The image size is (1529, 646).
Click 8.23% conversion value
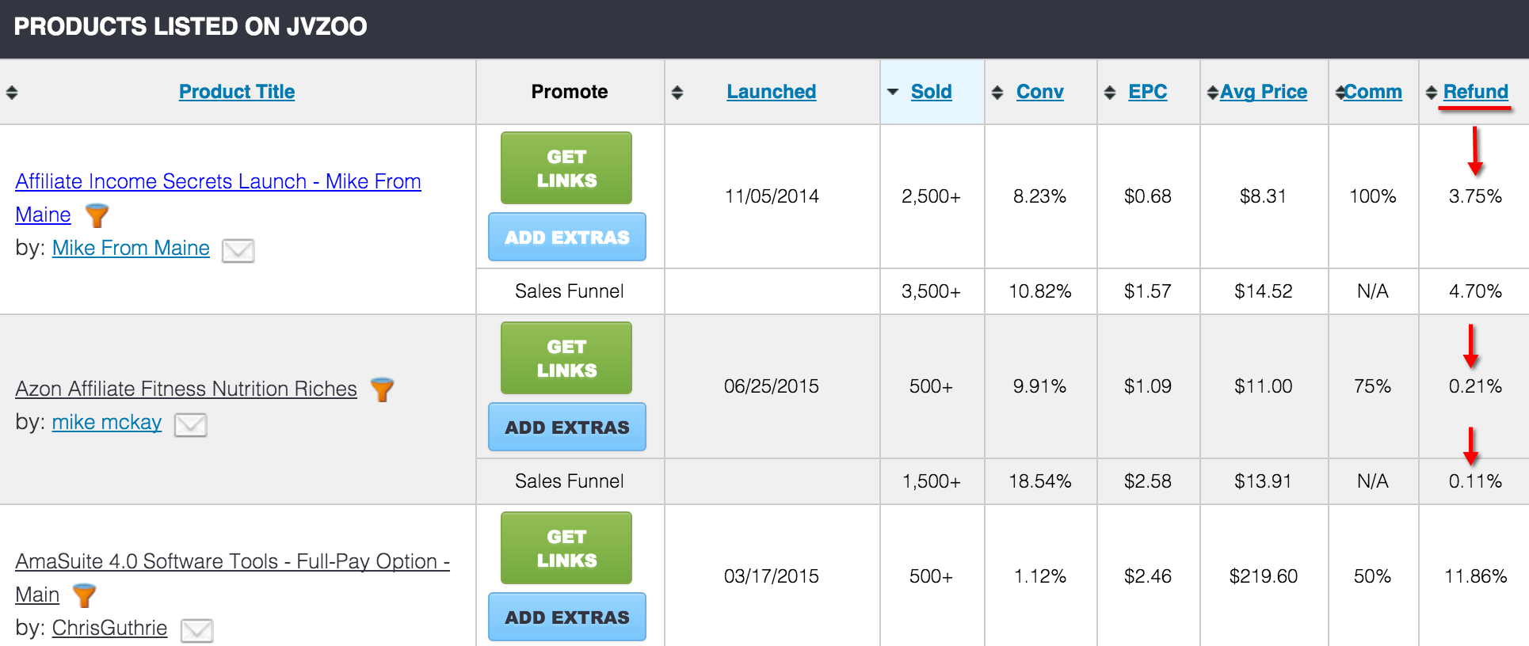1039,196
